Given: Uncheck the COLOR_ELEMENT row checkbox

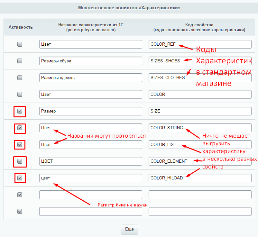Looking at the screenshot, I should [x=20, y=161].
